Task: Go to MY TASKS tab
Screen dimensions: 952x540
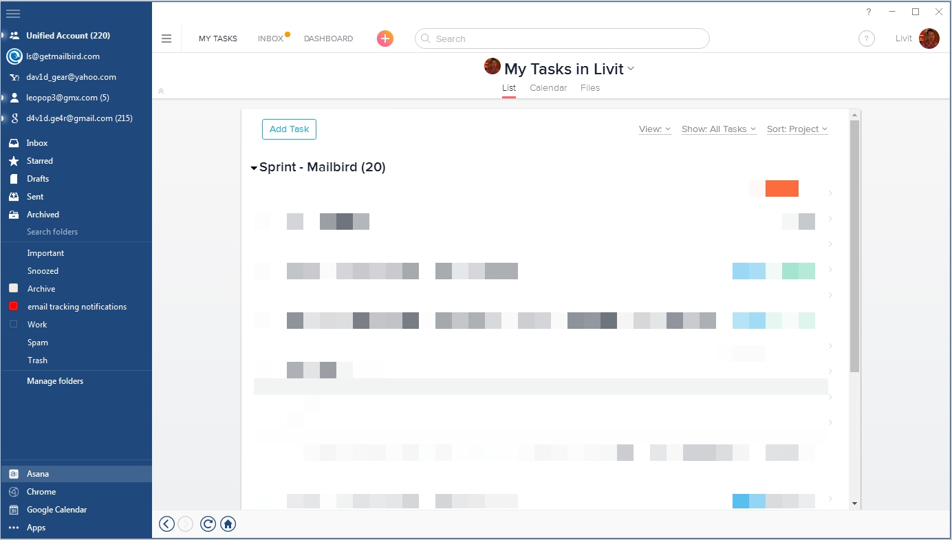Action: pyautogui.click(x=218, y=39)
